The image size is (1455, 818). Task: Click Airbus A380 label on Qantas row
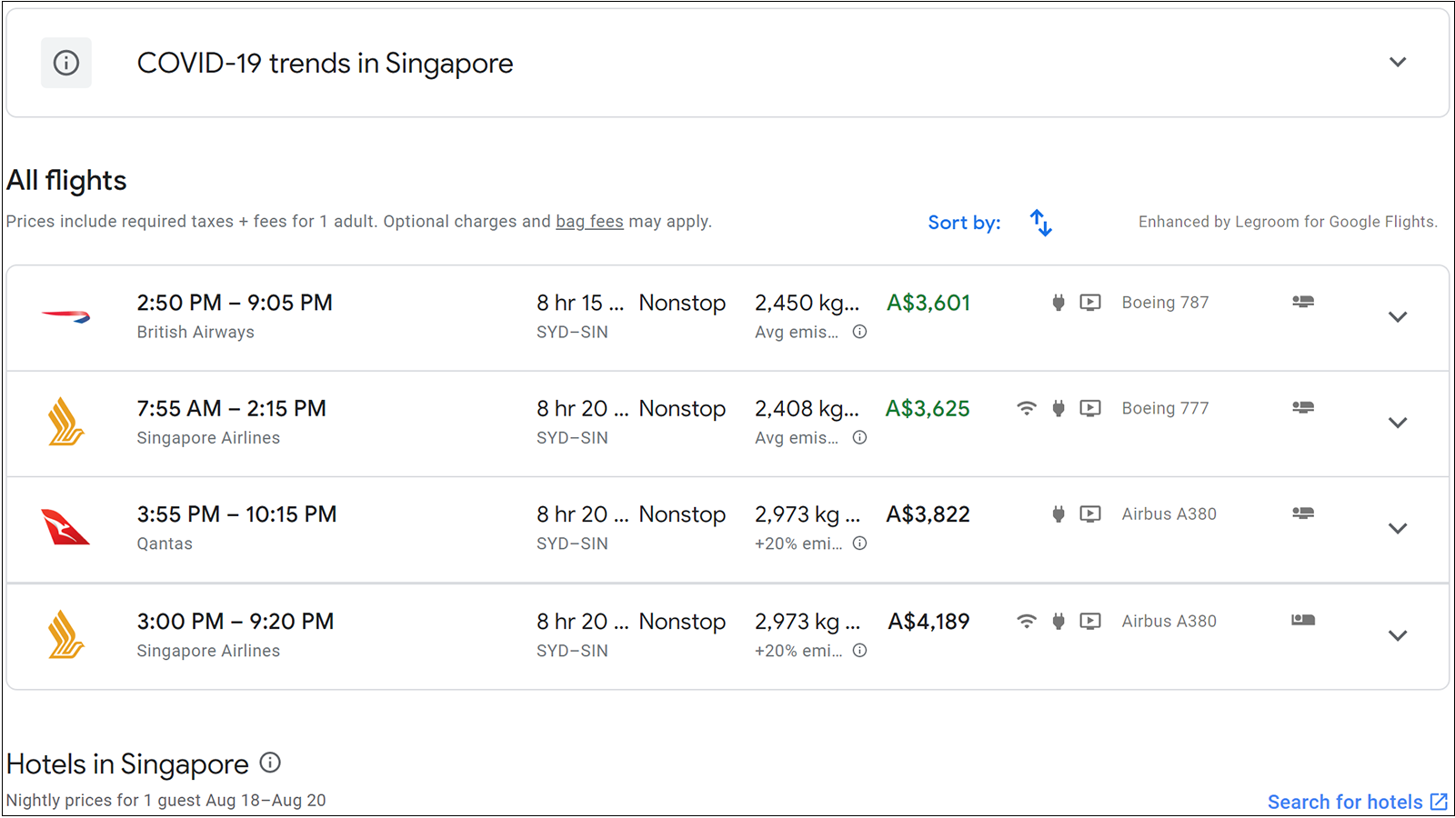pos(1169,514)
